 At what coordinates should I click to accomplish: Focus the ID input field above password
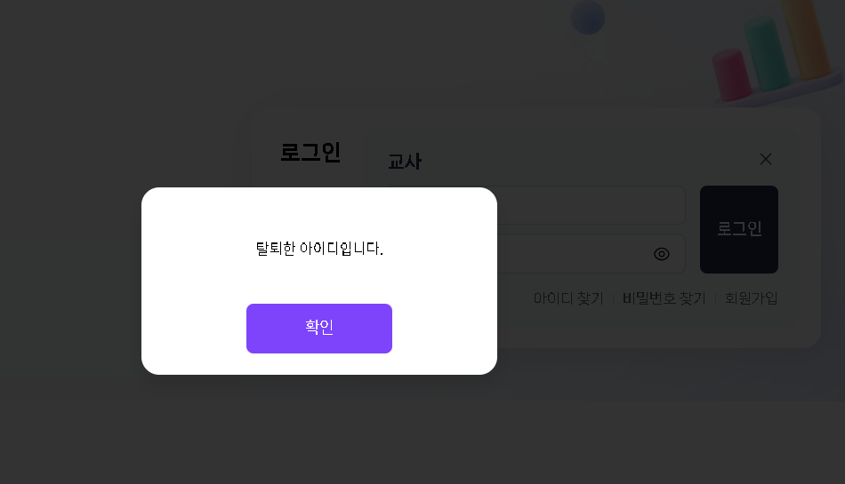[x=591, y=205]
